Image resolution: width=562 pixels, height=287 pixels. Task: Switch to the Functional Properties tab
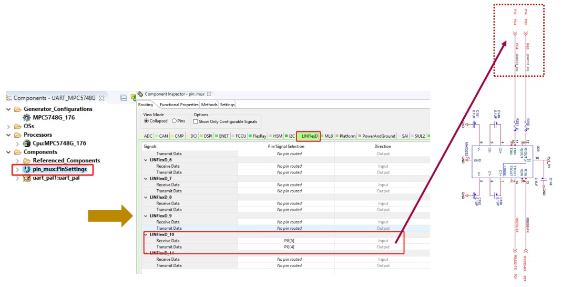tap(179, 105)
